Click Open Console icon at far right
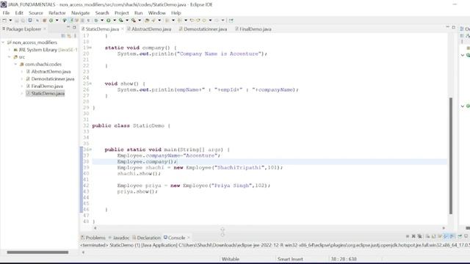470x264 pixels. [466, 236]
